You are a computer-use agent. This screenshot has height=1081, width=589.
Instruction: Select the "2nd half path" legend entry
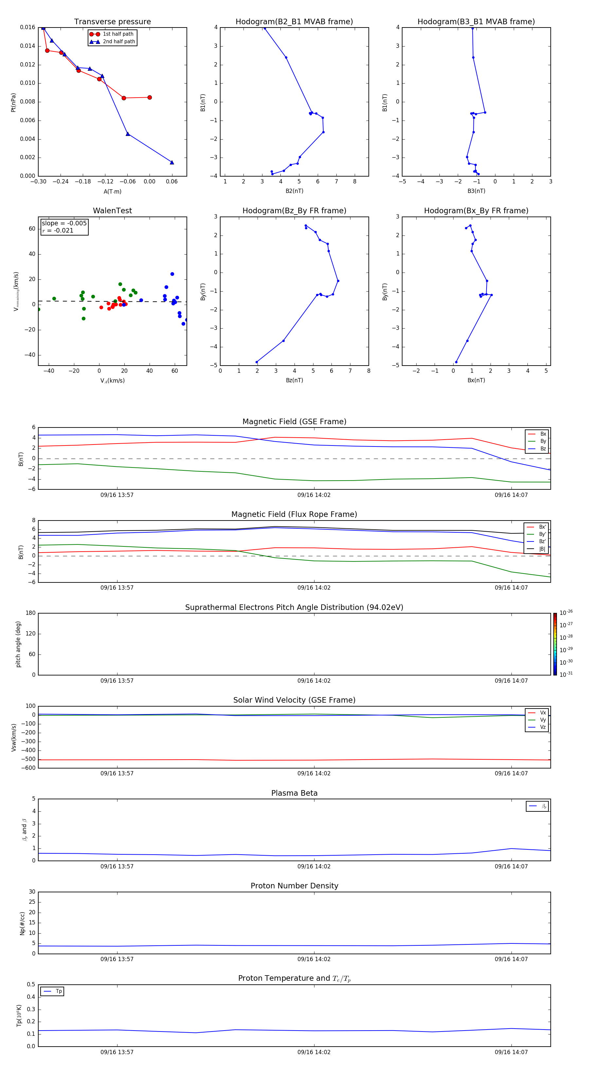(x=112, y=42)
